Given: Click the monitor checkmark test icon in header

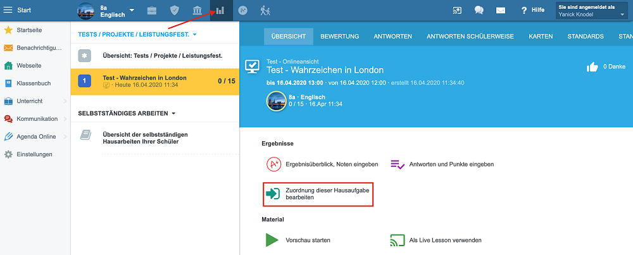Looking at the screenshot, I should pos(253,66).
